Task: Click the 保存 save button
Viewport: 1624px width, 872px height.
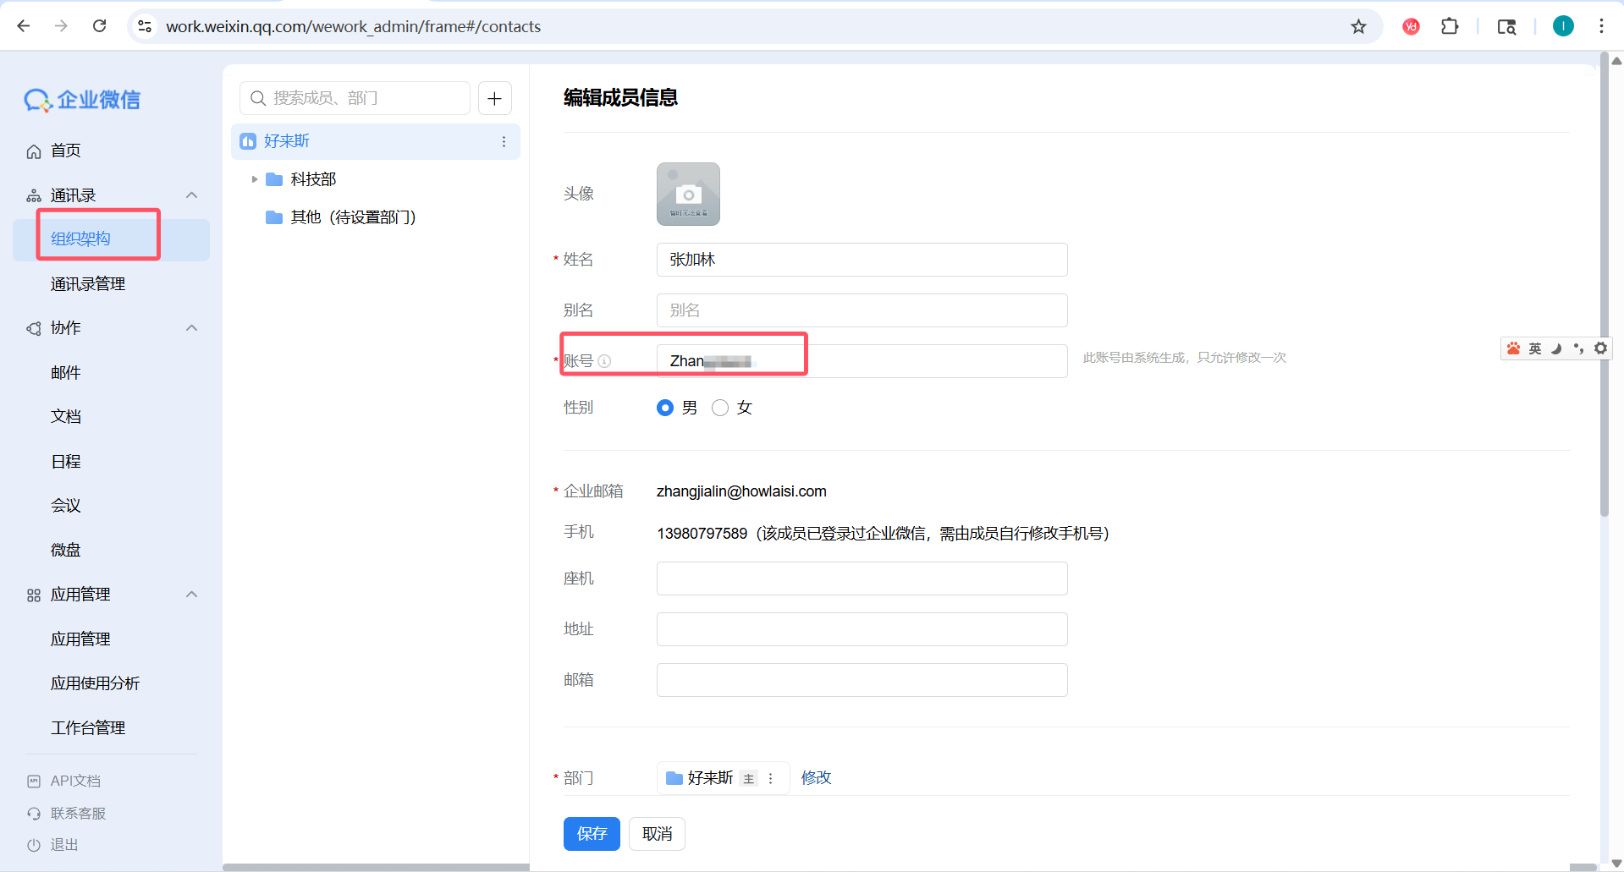Action: (592, 834)
